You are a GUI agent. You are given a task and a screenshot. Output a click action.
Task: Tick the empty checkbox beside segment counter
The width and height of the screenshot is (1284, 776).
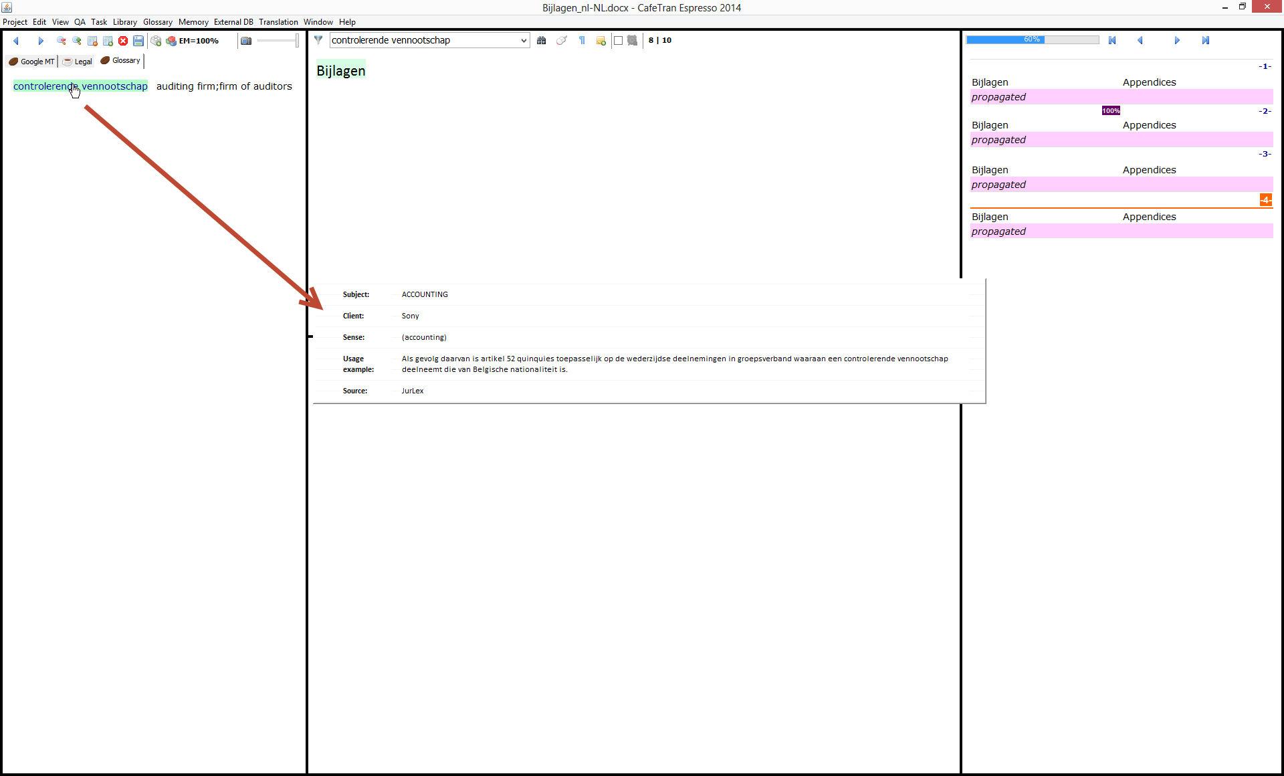(619, 41)
